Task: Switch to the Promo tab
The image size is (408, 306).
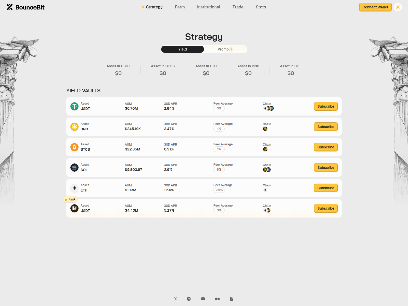Action: [x=225, y=49]
